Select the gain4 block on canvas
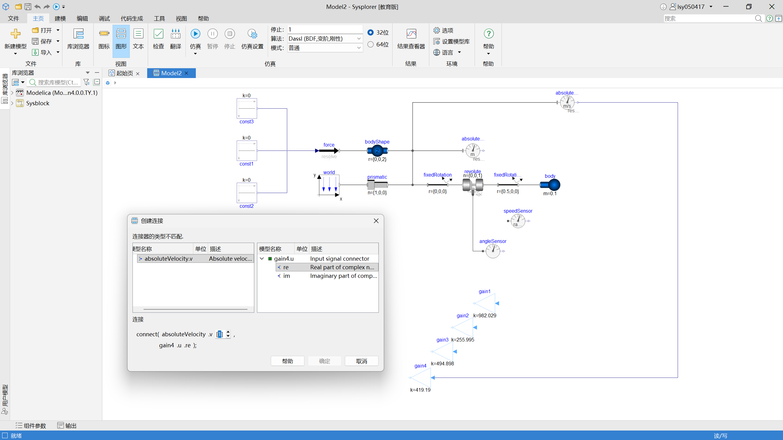The height and width of the screenshot is (440, 783). click(x=420, y=378)
